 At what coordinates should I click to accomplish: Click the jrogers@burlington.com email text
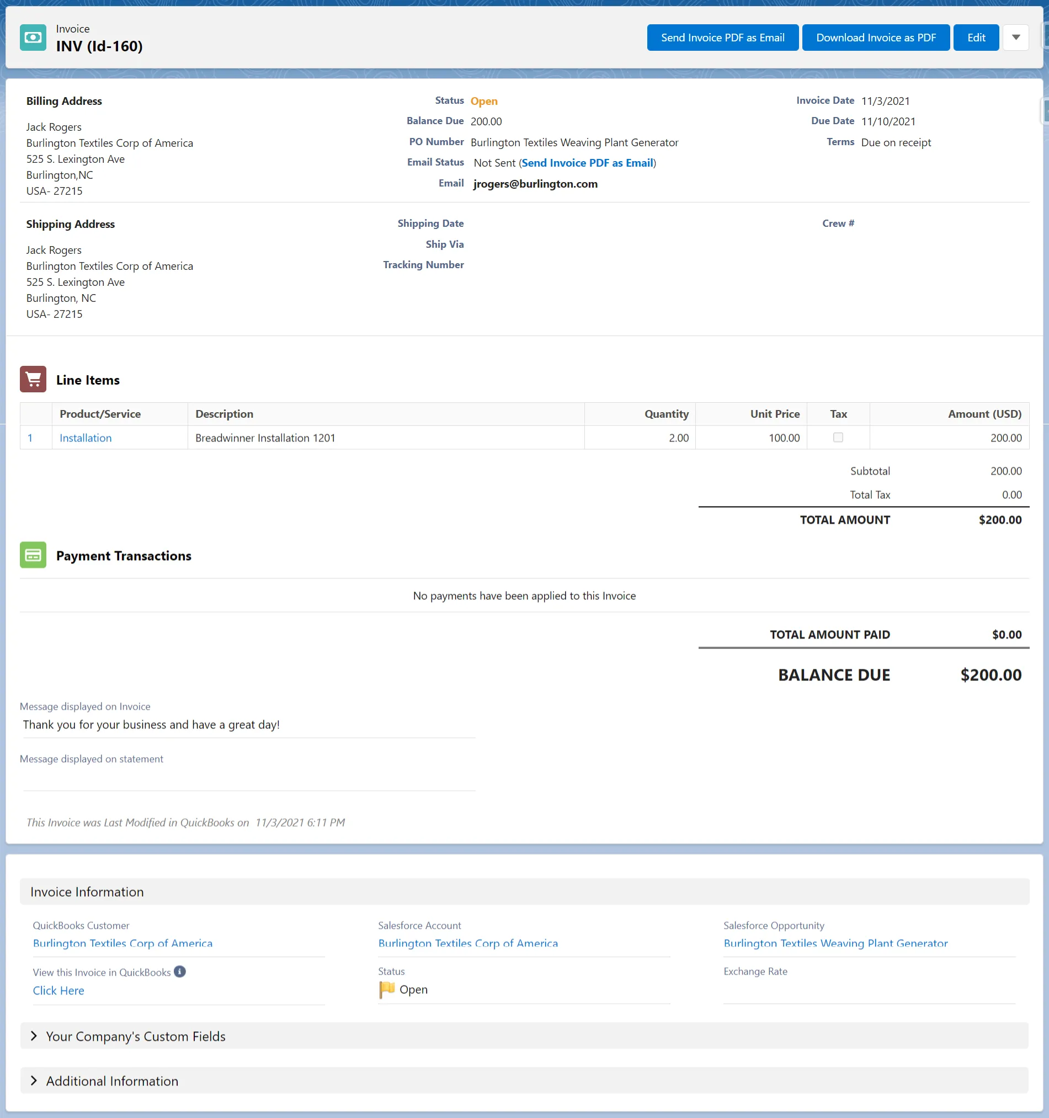pyautogui.click(x=535, y=184)
